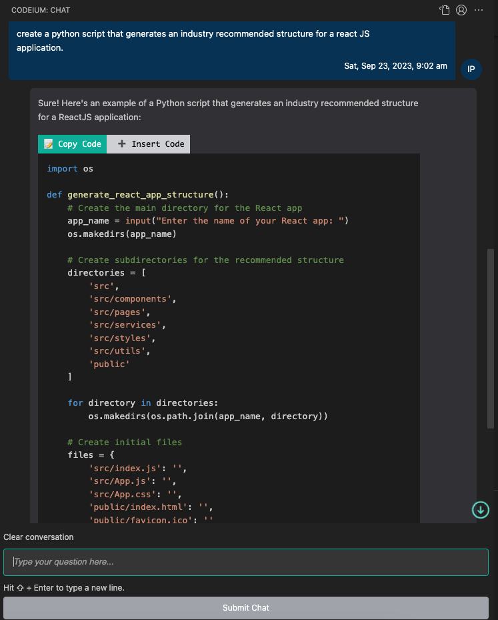
Task: Click the timestamp Sat, Sep 23, 2023
Action: (396, 66)
